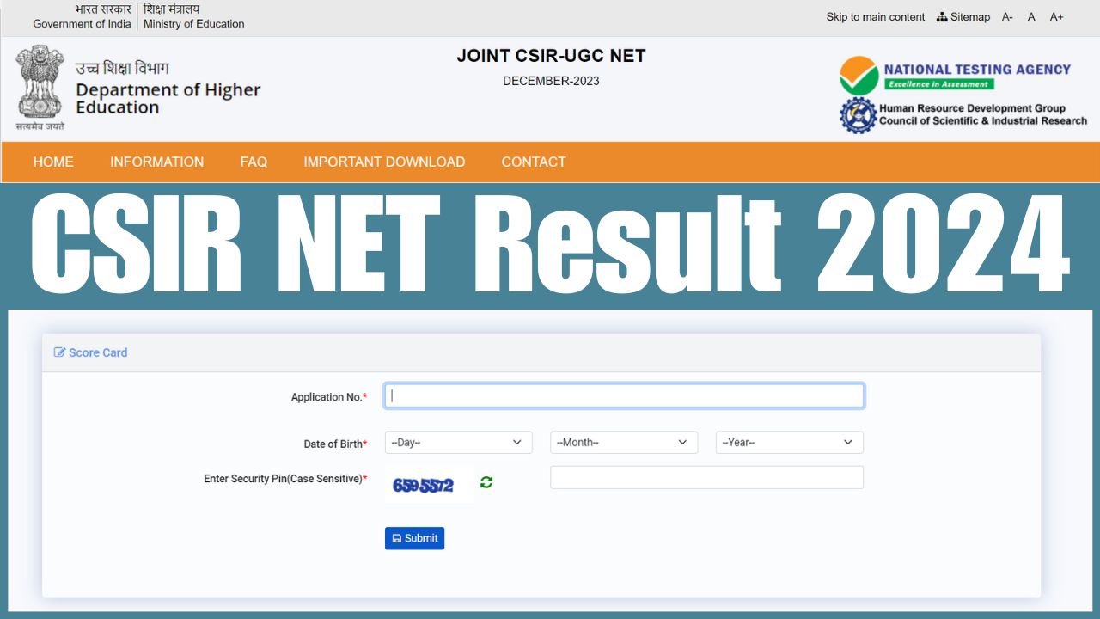Click the green captcha refresh icon
1100x619 pixels.
click(486, 482)
